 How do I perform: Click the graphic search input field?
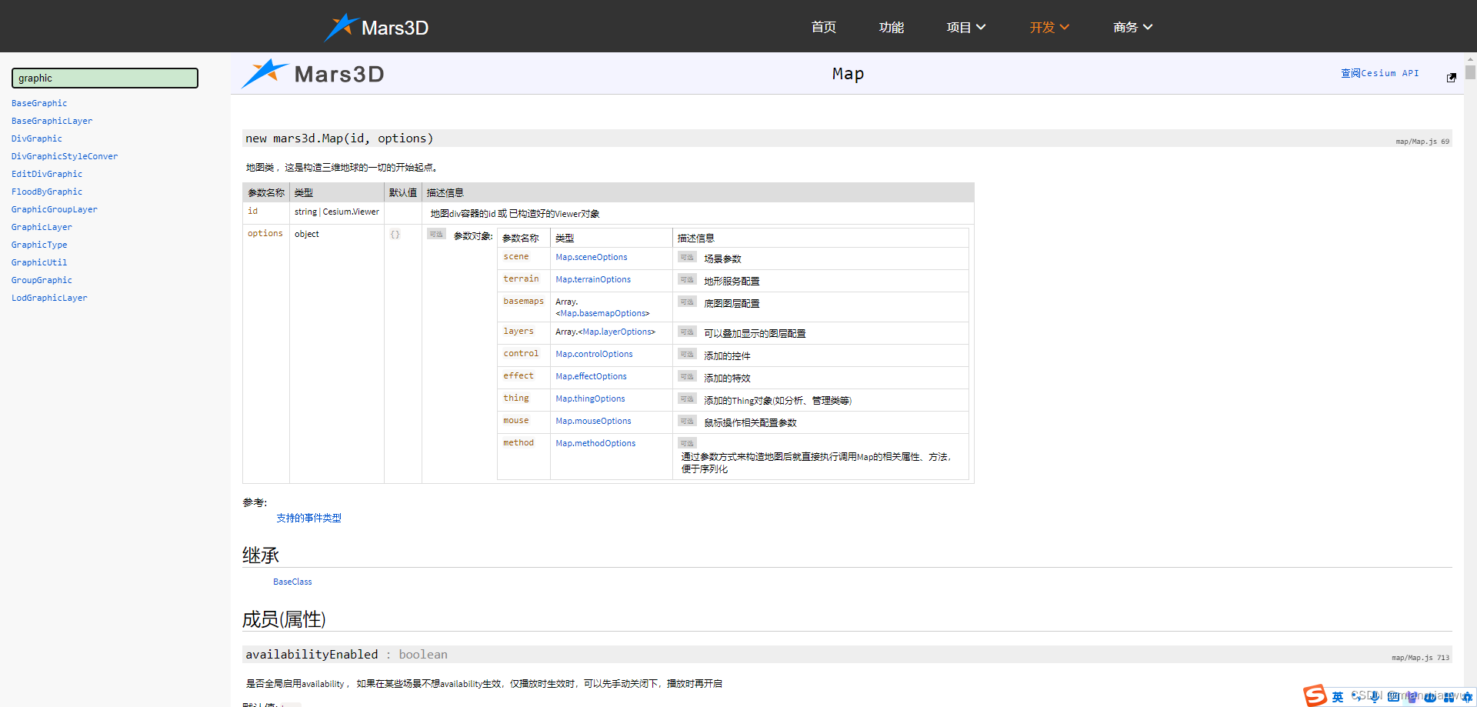pos(105,78)
